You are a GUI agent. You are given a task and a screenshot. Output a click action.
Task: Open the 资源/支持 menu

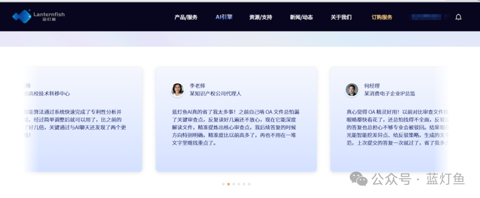point(260,17)
